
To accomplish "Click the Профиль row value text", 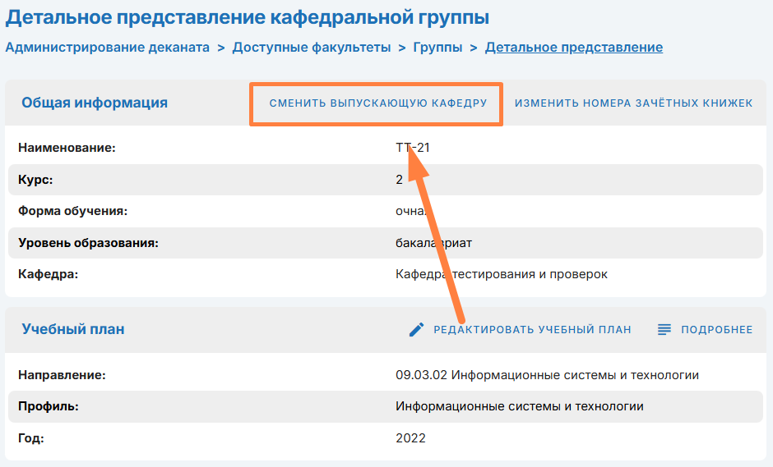I will pyautogui.click(x=519, y=406).
